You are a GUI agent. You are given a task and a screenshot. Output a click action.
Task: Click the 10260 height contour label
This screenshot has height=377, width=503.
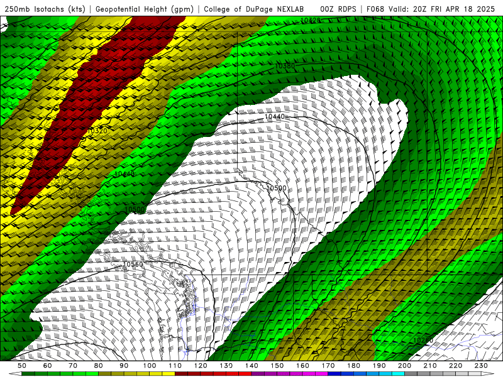pyautogui.click(x=423, y=341)
